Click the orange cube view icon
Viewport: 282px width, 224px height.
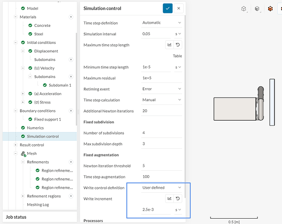[270, 9]
